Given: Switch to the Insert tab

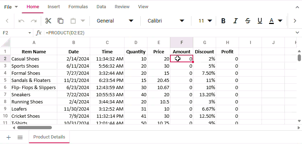Looking at the screenshot, I should click(54, 7).
